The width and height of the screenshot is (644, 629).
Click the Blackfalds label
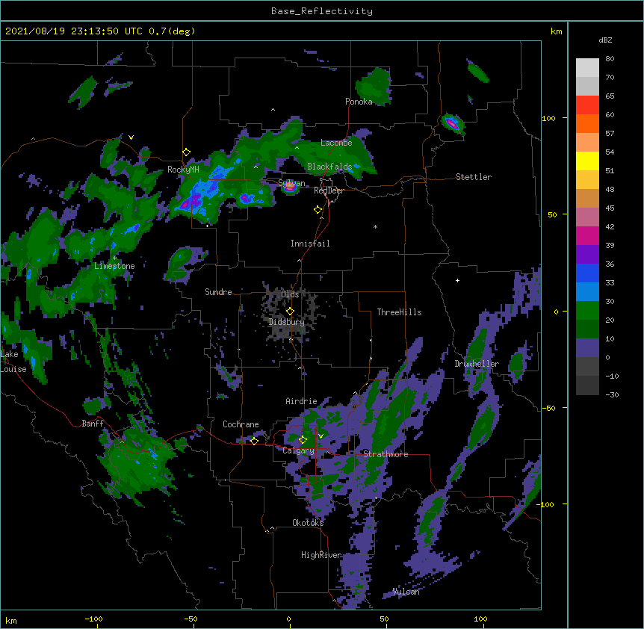point(329,167)
